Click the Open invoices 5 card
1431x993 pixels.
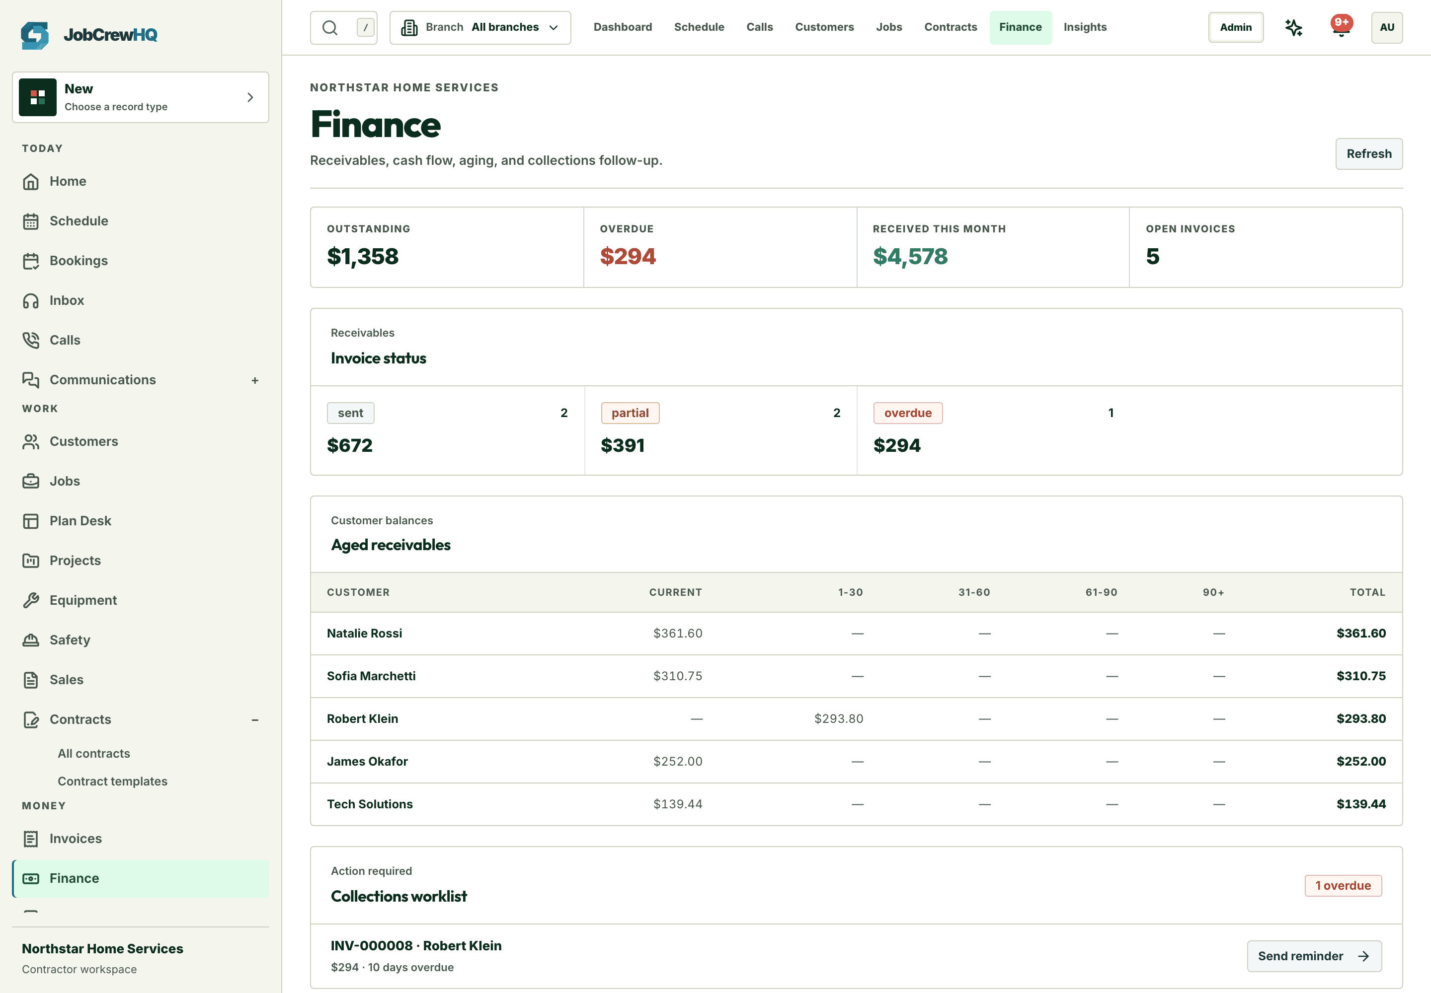point(1266,247)
